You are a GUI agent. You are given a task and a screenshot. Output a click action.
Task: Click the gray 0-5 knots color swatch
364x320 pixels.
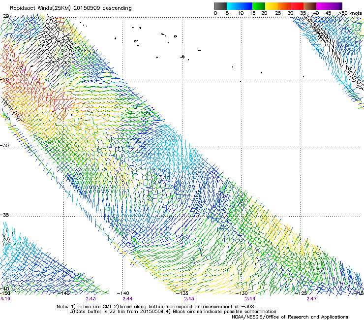220,6
